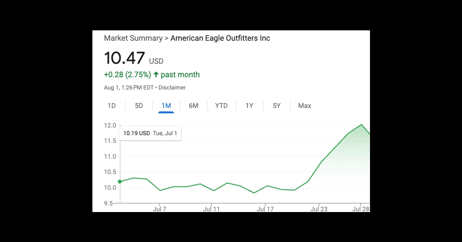The height and width of the screenshot is (242, 462).
Task: Select the 5Y range tab
Action: (277, 106)
